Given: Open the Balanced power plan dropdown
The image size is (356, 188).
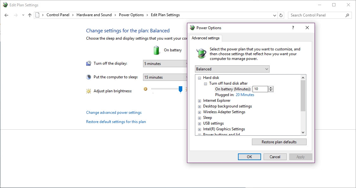Looking at the screenshot, I should (232, 69).
